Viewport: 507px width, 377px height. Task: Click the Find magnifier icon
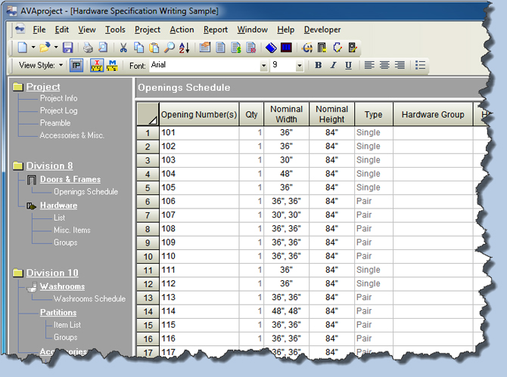coord(170,48)
